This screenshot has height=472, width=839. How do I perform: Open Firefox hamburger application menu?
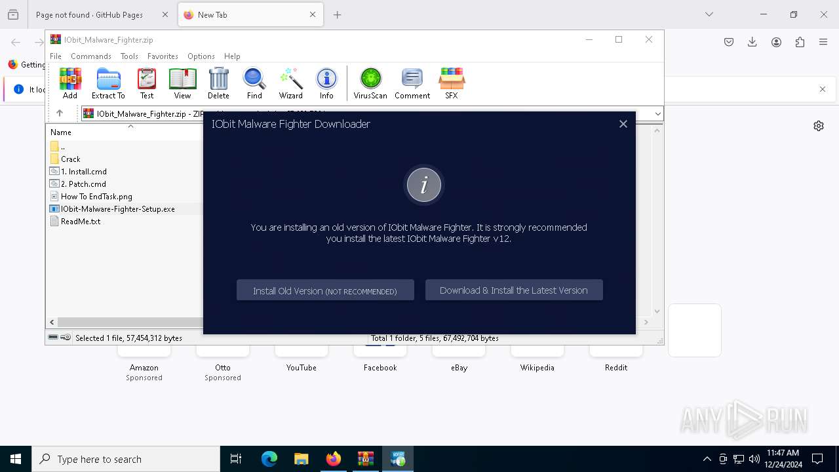pos(823,42)
